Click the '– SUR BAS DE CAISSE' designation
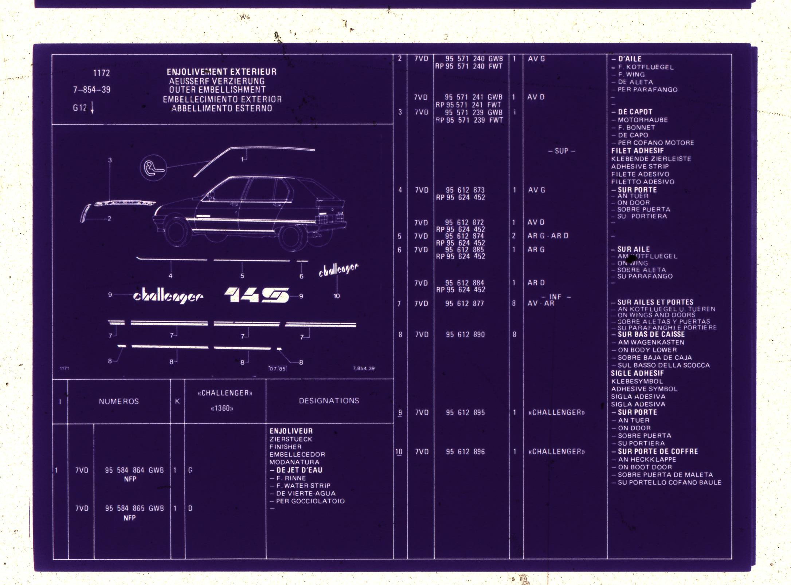The width and height of the screenshot is (791, 585). pyautogui.click(x=648, y=334)
